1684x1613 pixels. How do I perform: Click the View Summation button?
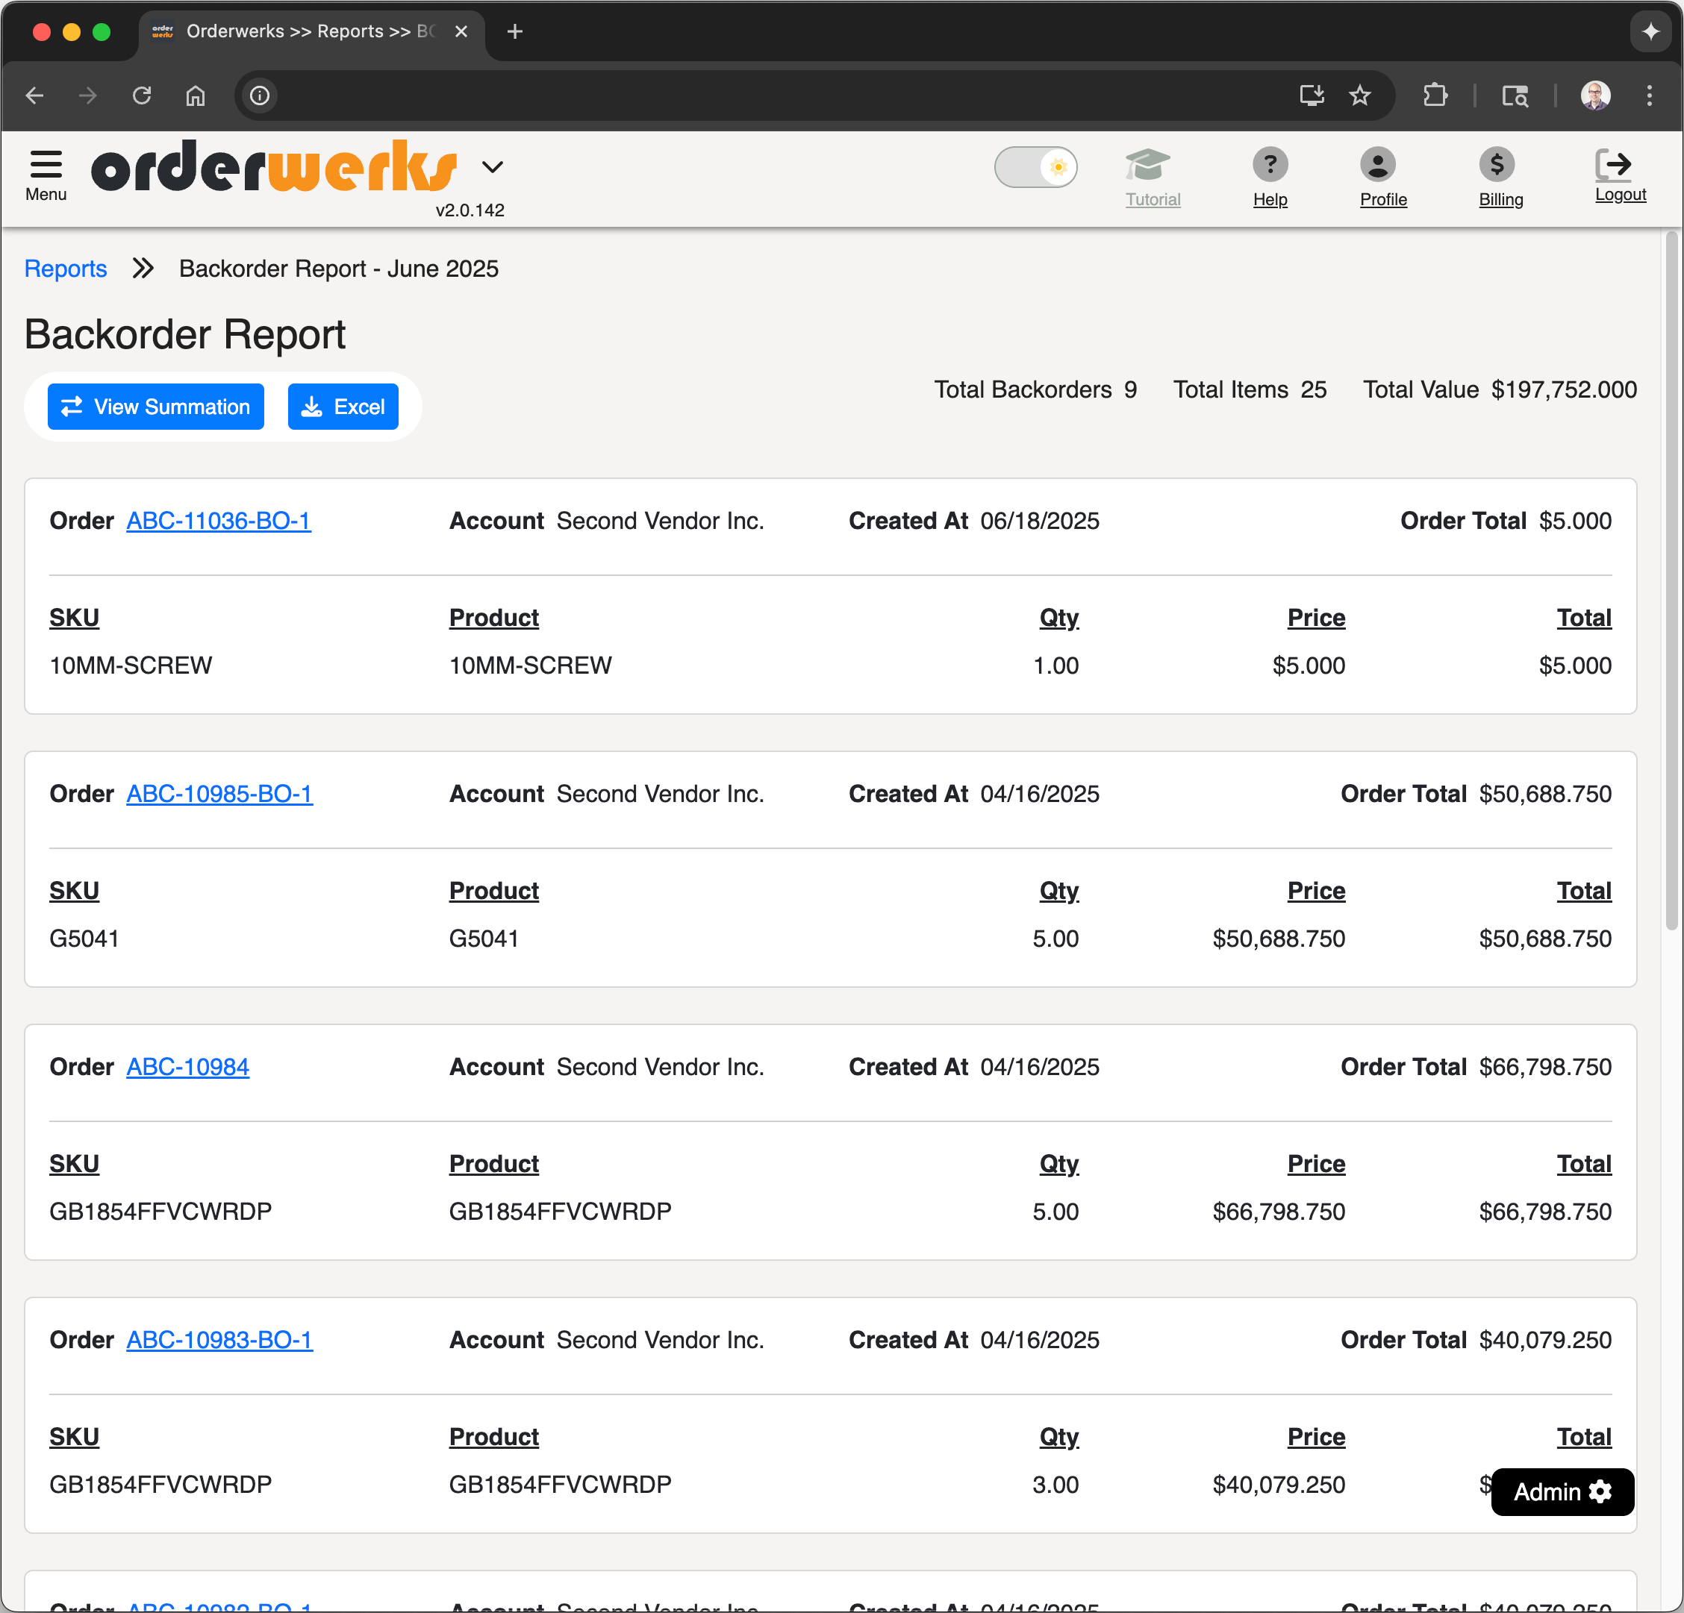155,407
